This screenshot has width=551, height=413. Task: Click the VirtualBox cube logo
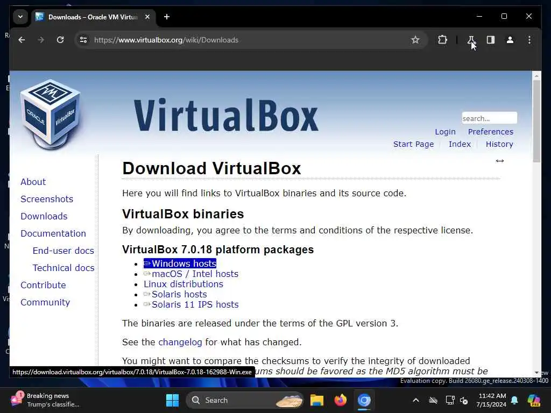[x=50, y=114]
